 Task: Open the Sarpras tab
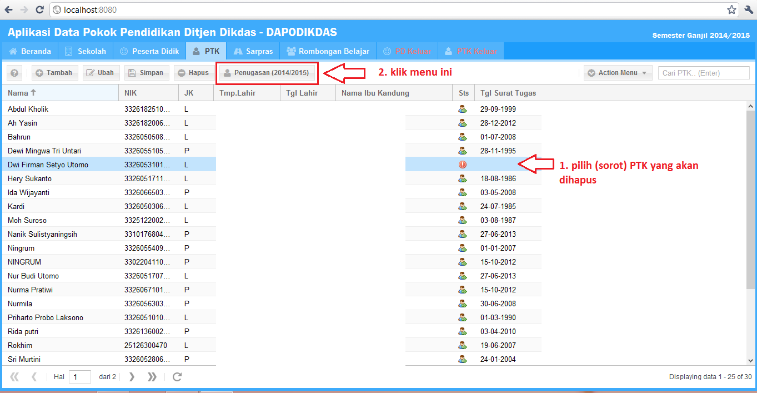point(253,50)
